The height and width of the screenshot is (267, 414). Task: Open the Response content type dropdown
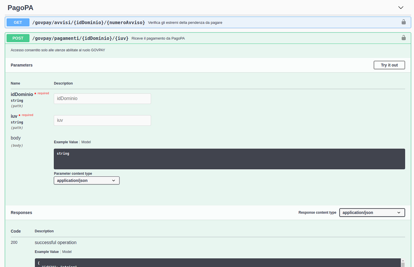click(x=372, y=213)
